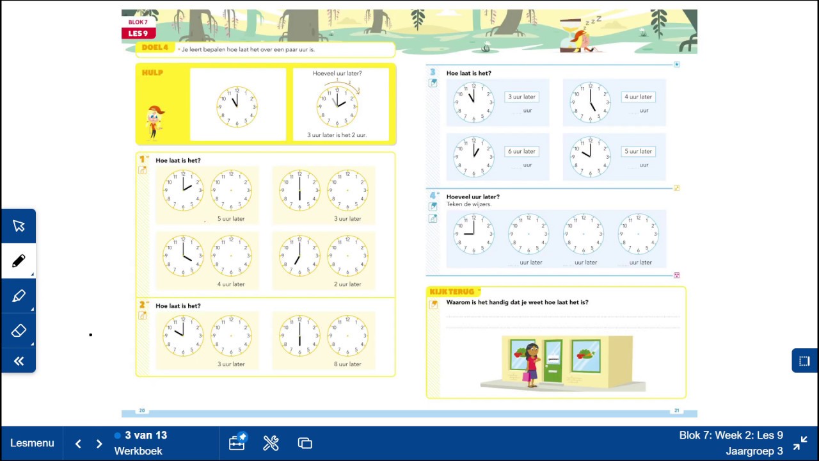This screenshot has height=461, width=819.
Task: Open the note icon beside Kijk terug question
Action: pos(433,304)
